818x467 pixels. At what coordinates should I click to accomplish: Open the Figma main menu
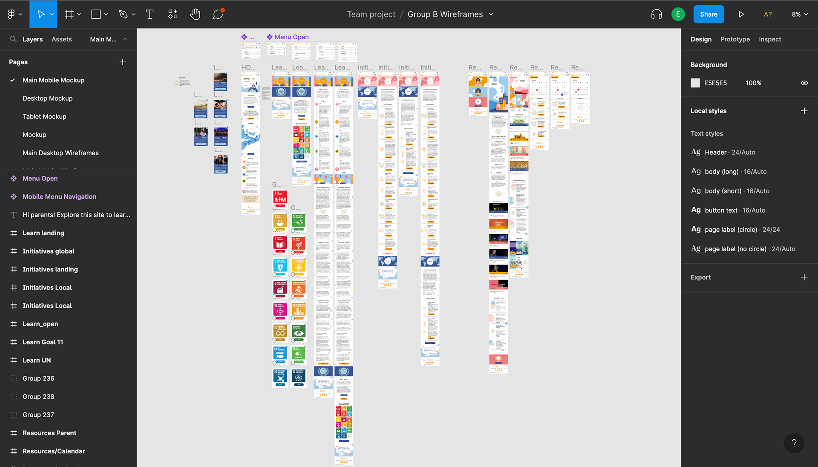pos(14,14)
